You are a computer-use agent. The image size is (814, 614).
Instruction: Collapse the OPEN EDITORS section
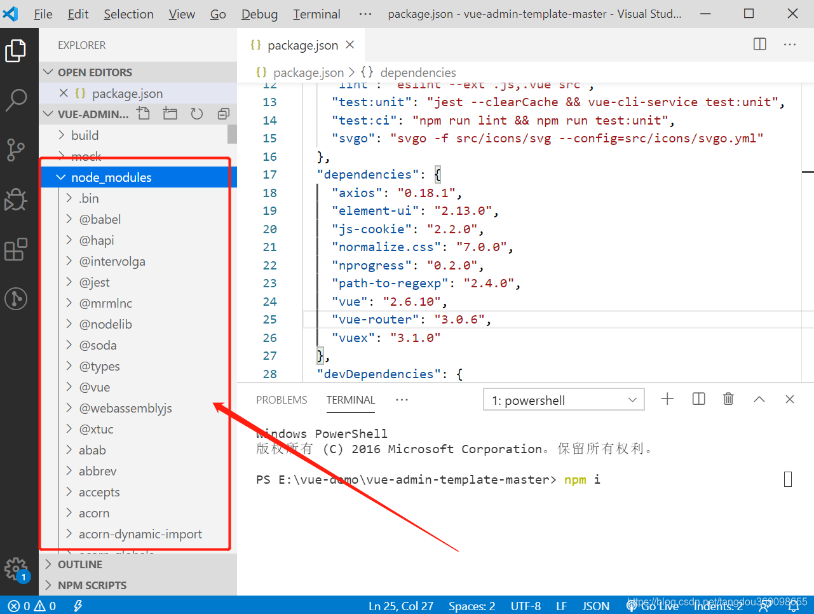coord(138,72)
